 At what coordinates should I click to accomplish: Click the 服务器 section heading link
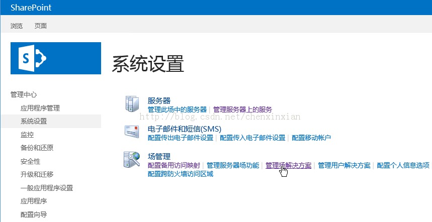tap(159, 100)
